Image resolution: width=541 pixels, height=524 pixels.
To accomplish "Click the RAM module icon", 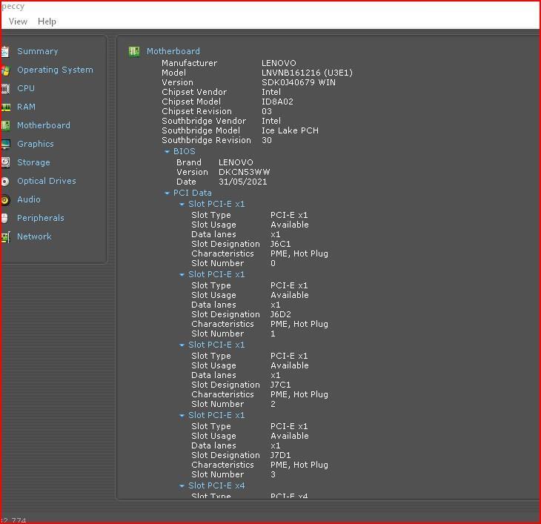I will coord(5,107).
